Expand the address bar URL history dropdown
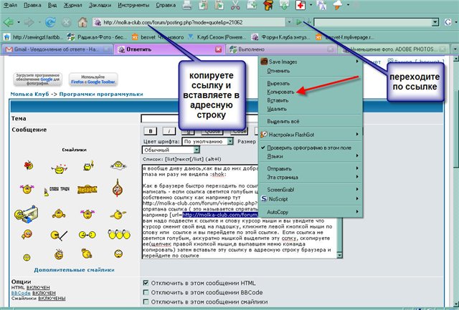Screen dimensions: 459x310 pos(289,22)
